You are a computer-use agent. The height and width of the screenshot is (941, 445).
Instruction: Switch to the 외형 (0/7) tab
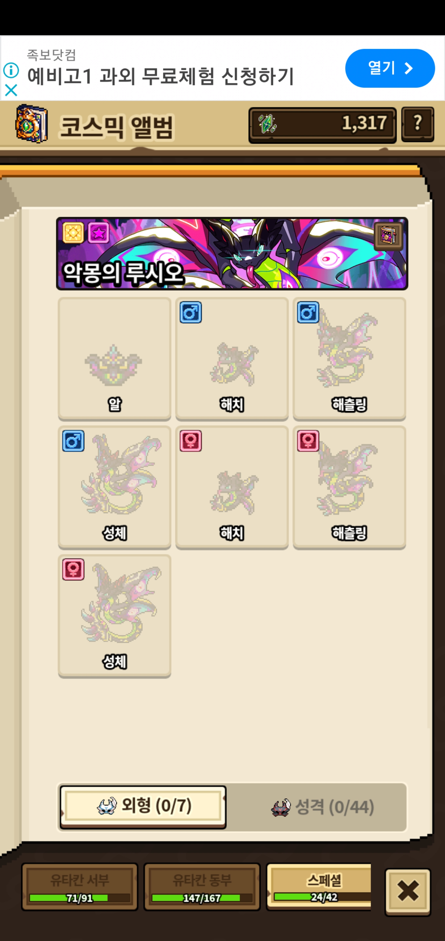pyautogui.click(x=143, y=807)
